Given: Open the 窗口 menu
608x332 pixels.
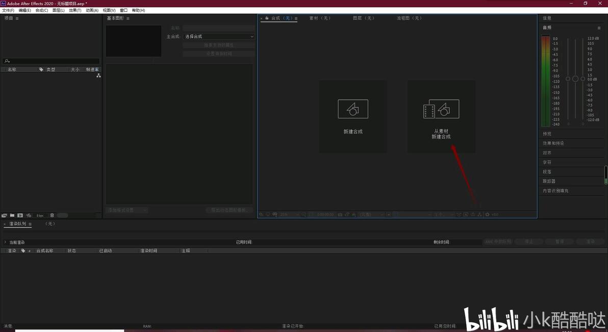Looking at the screenshot, I should tap(124, 11).
